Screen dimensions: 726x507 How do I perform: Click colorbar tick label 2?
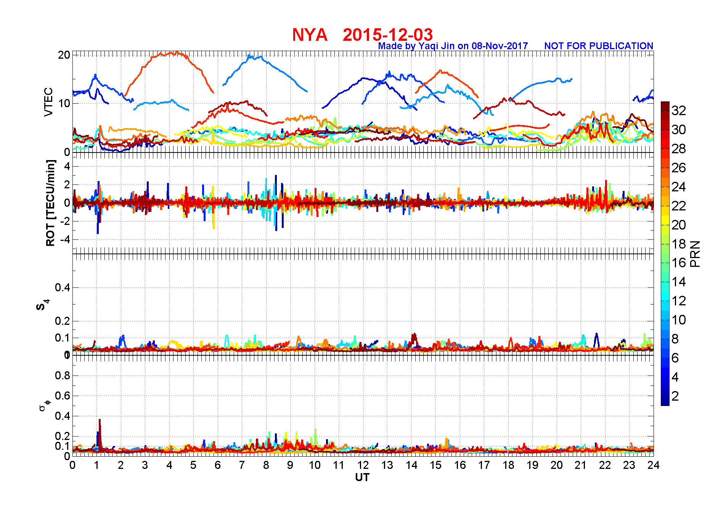tap(675, 396)
